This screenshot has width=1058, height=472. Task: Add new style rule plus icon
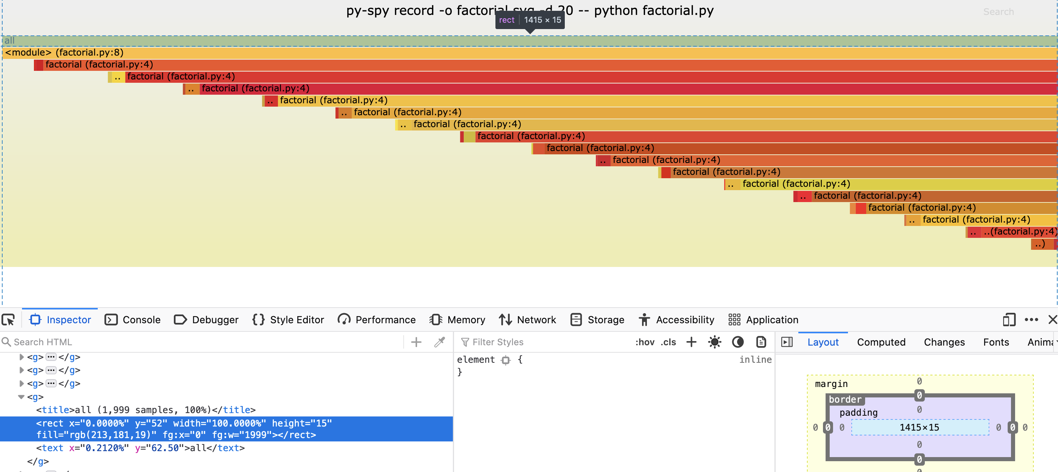tap(691, 342)
